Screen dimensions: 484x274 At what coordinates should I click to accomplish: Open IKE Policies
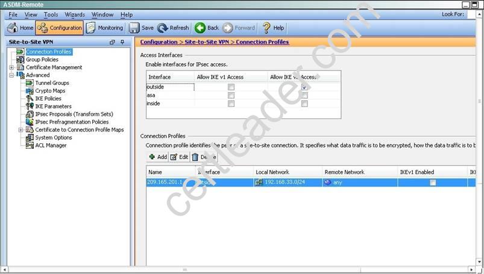(48, 98)
